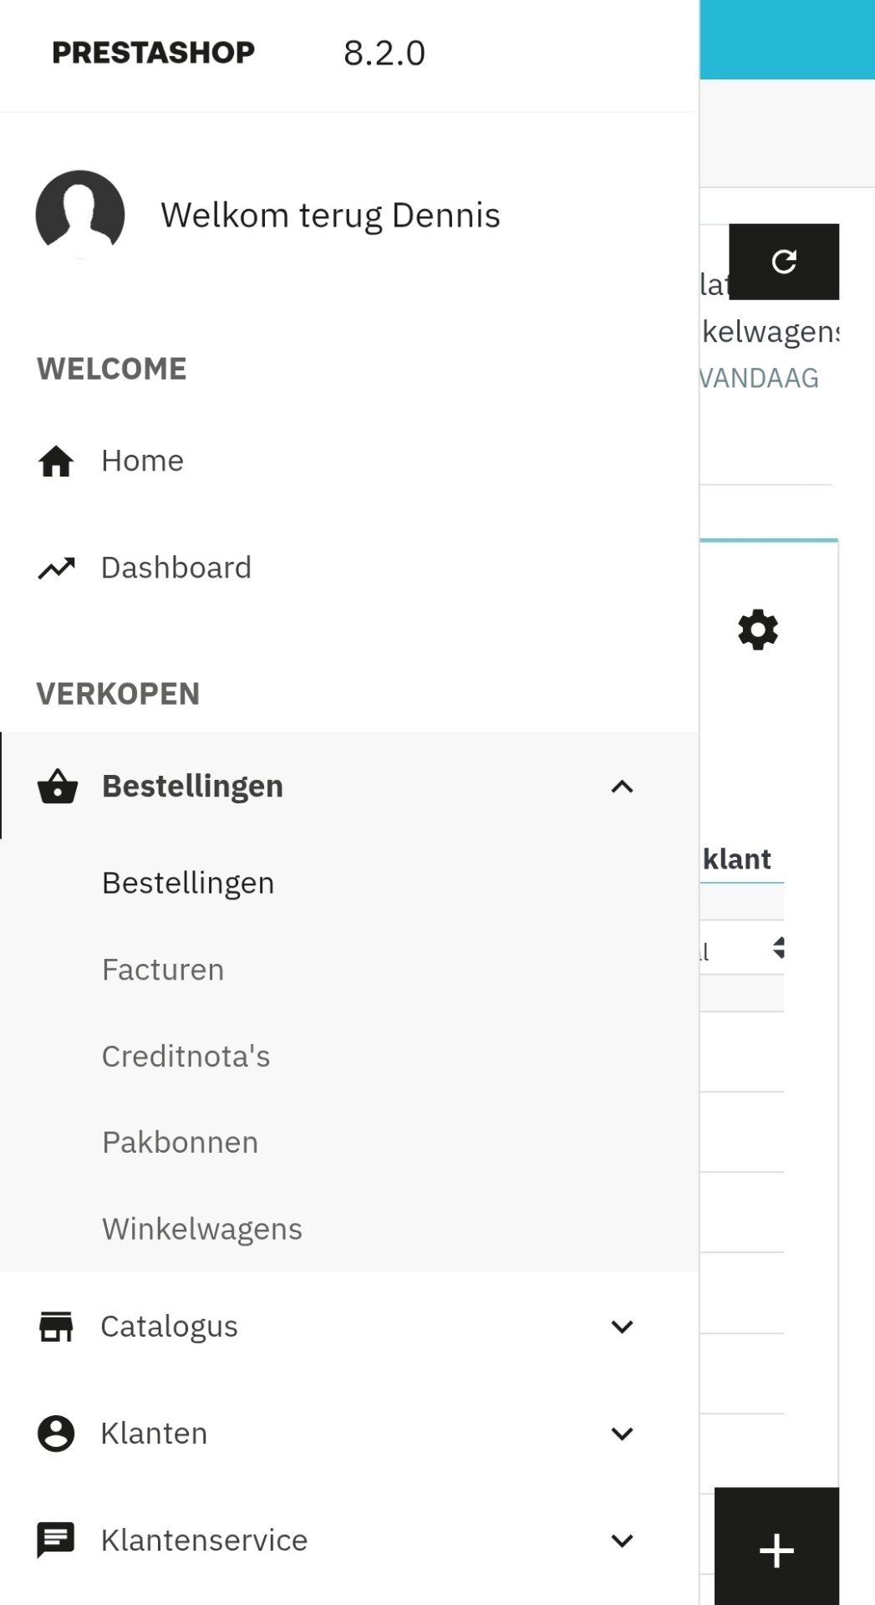This screenshot has width=875, height=1605.
Task: Click the Bestellingen basket icon
Action: coord(58,787)
